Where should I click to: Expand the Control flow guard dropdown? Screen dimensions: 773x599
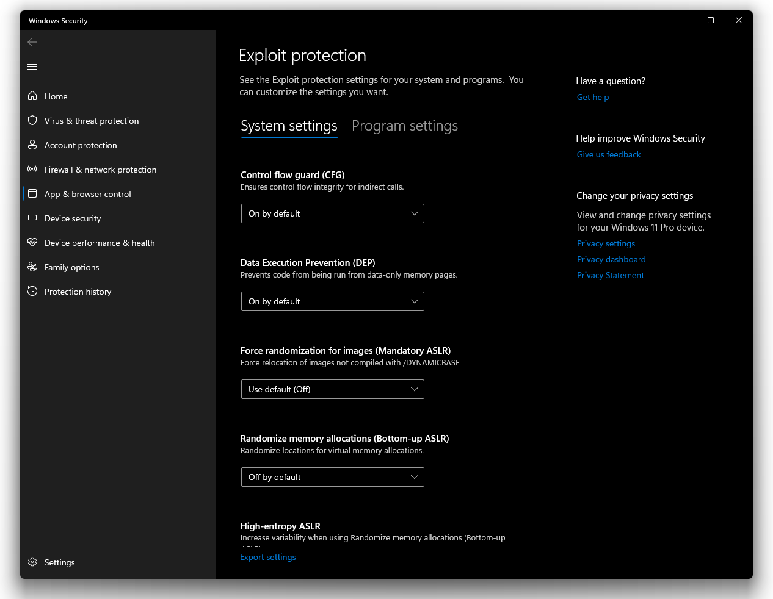332,213
